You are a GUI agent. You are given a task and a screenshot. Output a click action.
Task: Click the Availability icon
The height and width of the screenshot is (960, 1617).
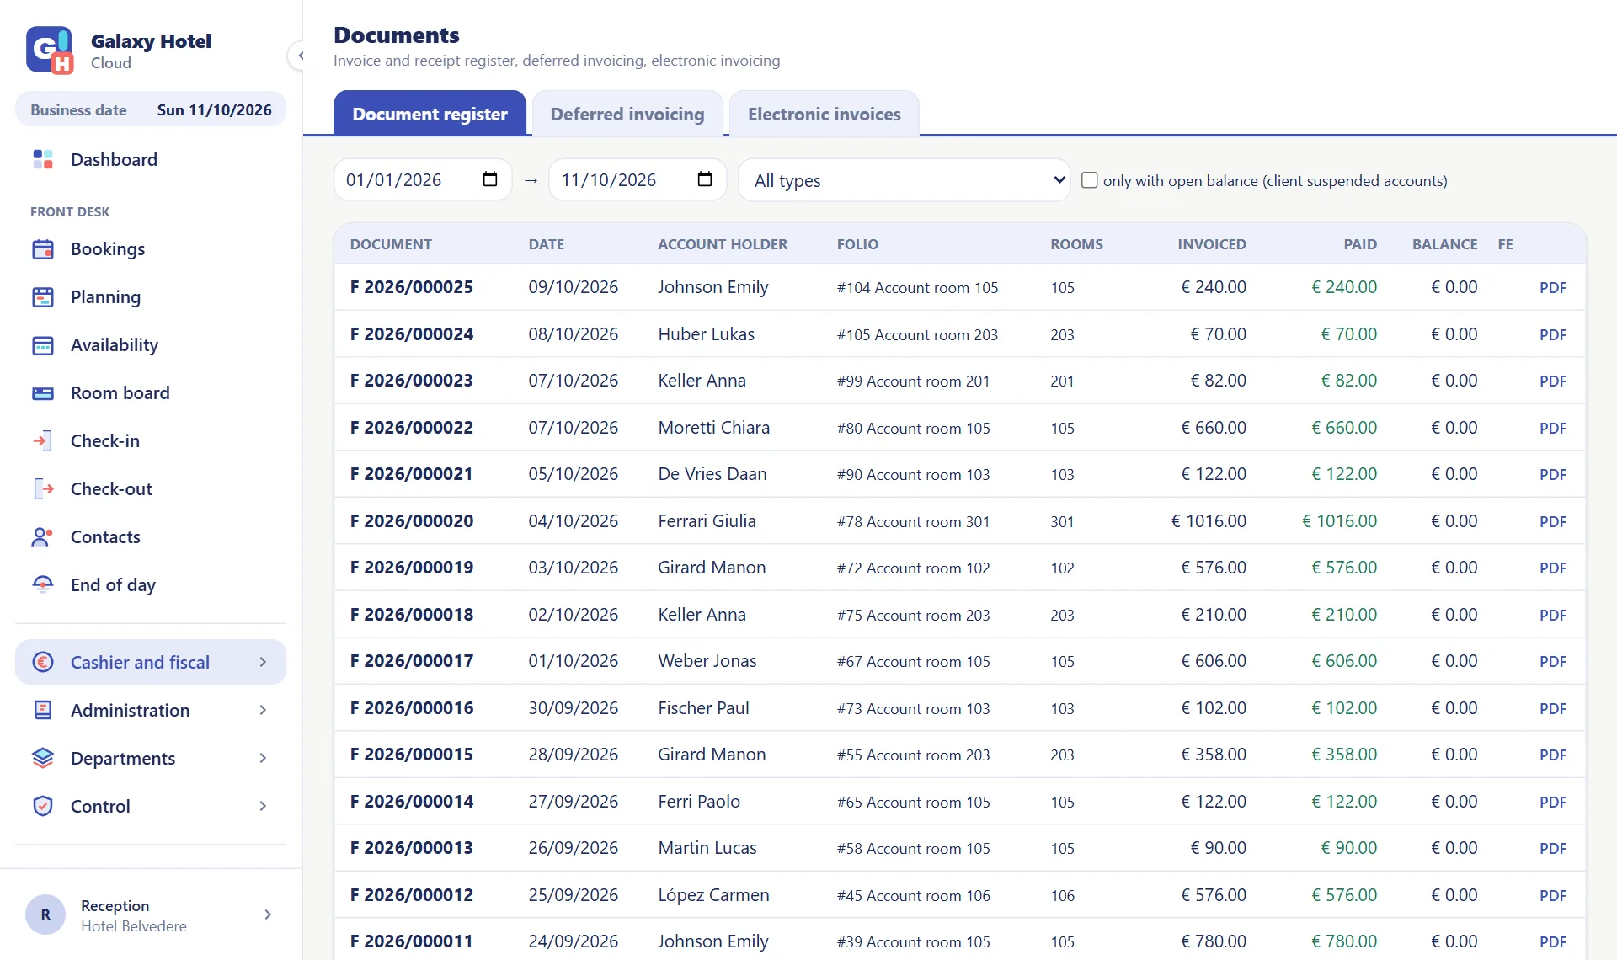click(x=43, y=345)
